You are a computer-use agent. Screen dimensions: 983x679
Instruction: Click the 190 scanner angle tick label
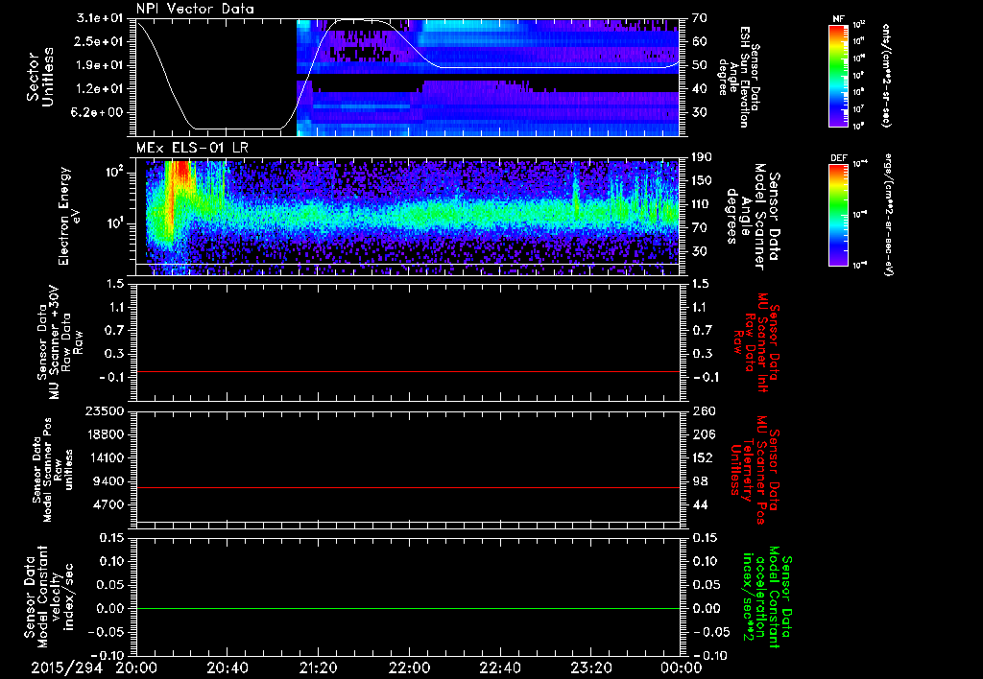click(702, 157)
